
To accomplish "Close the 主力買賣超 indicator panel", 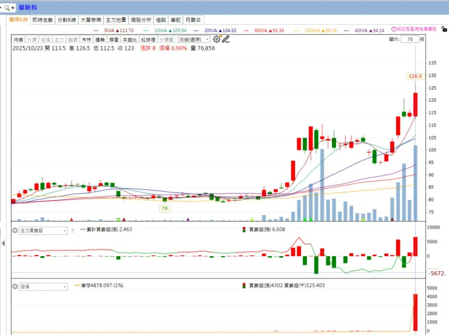I will click(x=15, y=230).
